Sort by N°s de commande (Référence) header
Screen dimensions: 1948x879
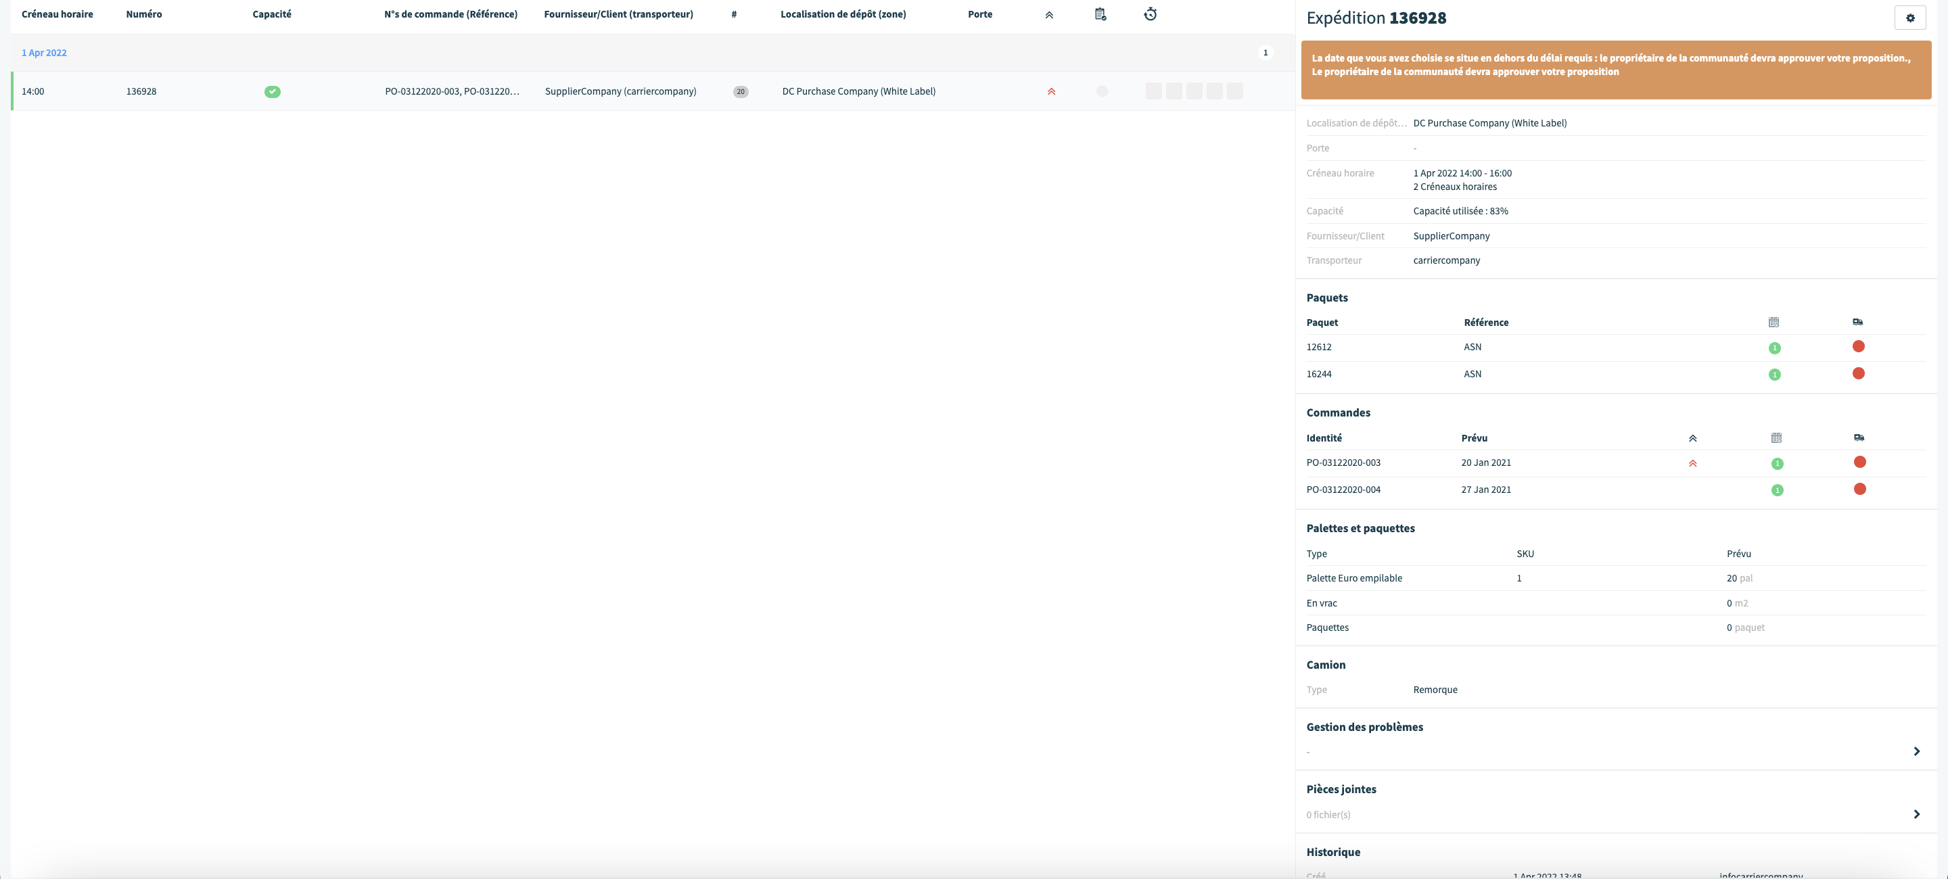pos(450,14)
